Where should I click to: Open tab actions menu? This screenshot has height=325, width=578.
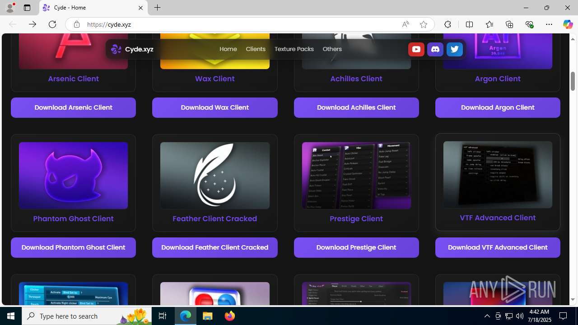click(x=27, y=8)
